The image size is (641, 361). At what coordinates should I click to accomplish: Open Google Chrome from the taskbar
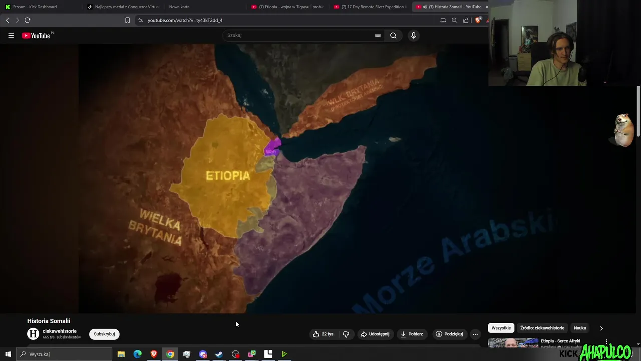click(170, 354)
